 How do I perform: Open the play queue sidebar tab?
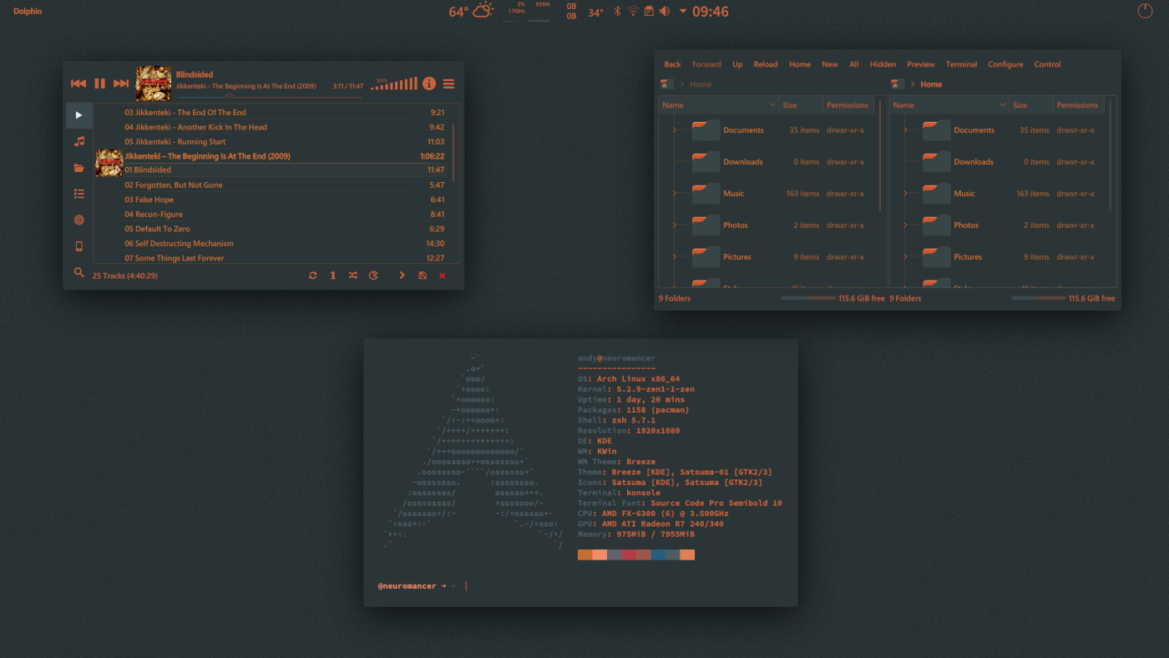tap(79, 115)
